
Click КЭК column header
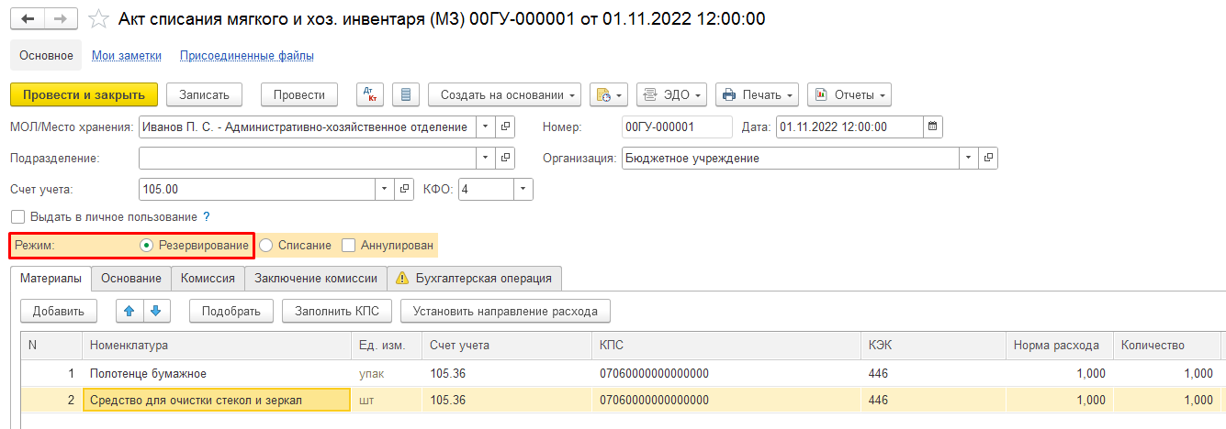pyautogui.click(x=932, y=346)
